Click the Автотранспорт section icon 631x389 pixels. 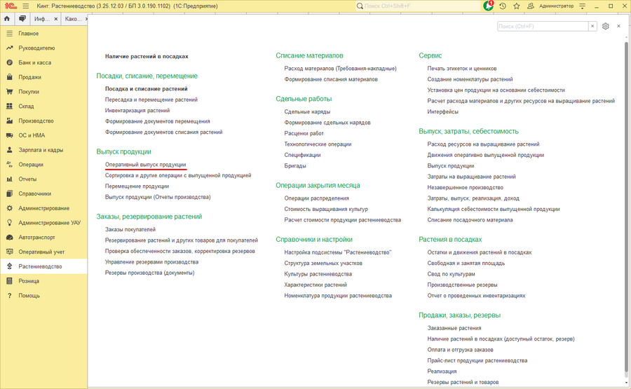point(10,238)
